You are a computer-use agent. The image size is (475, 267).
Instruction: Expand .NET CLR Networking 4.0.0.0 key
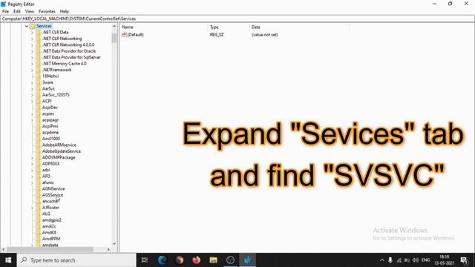[x=33, y=44]
